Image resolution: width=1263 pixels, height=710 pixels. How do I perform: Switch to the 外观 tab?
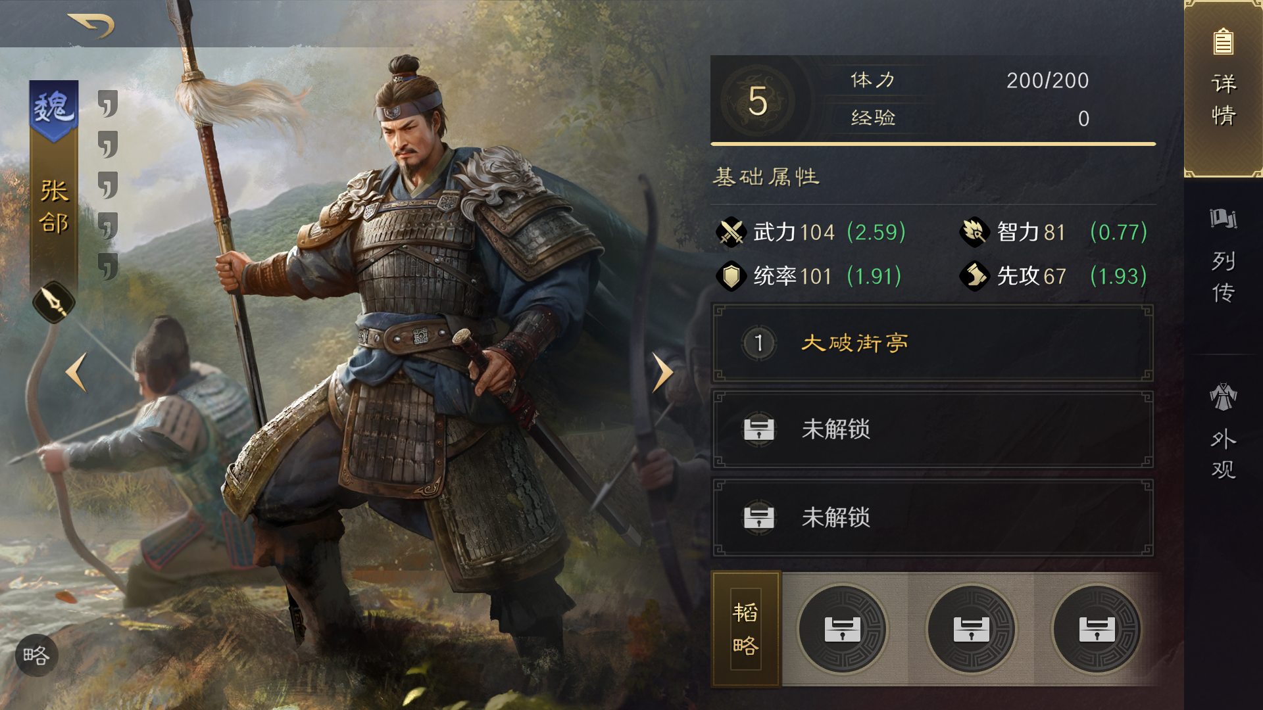pos(1224,431)
